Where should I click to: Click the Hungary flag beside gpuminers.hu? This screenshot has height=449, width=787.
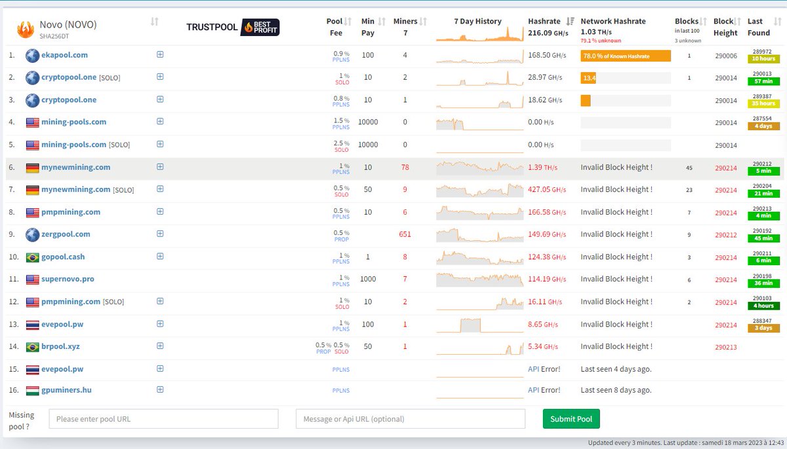pyautogui.click(x=32, y=391)
